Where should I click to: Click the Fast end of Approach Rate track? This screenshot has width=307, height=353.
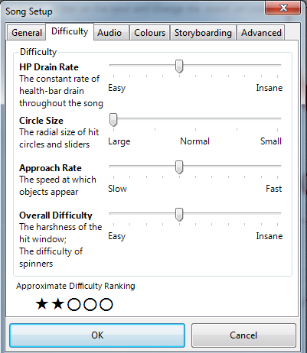coord(278,166)
